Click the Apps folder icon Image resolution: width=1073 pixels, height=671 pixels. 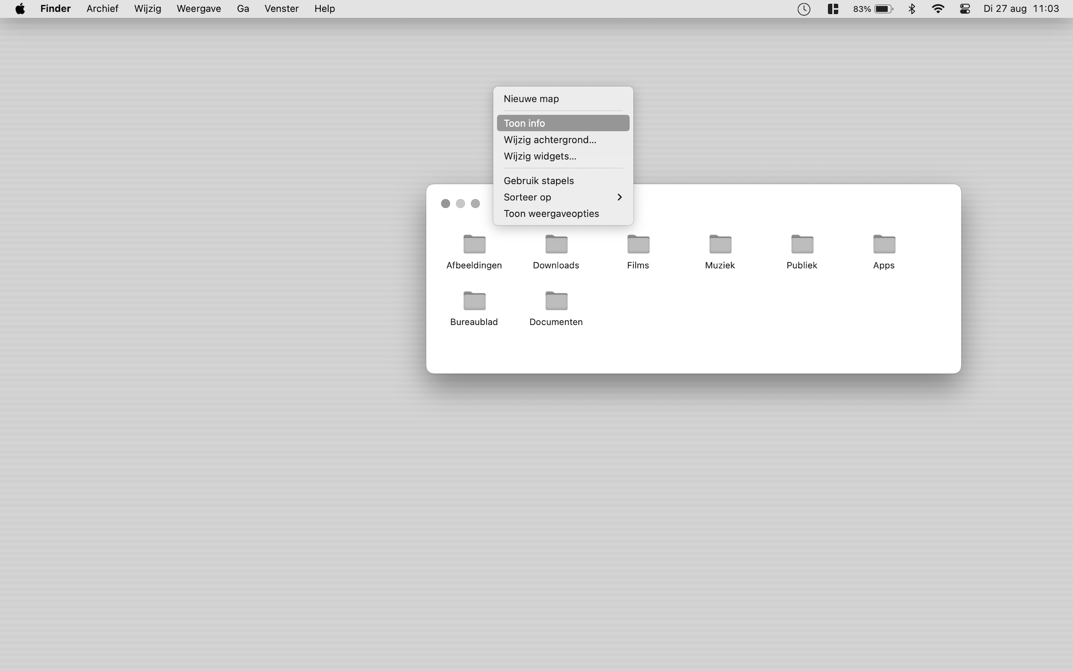(x=884, y=244)
